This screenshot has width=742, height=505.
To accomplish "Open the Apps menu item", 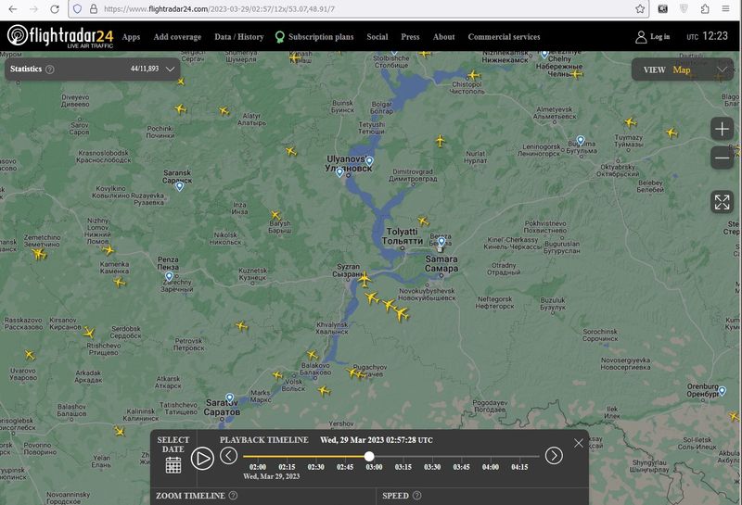I will (131, 37).
